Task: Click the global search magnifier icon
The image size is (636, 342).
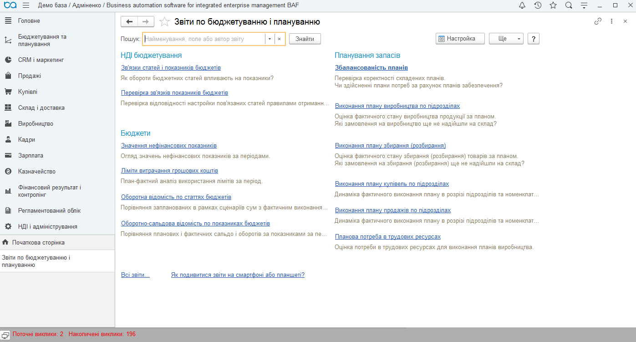Action: [x=569, y=5]
